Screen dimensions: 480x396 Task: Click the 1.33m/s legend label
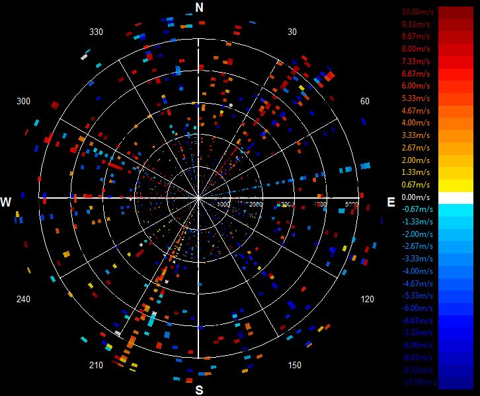click(x=416, y=172)
